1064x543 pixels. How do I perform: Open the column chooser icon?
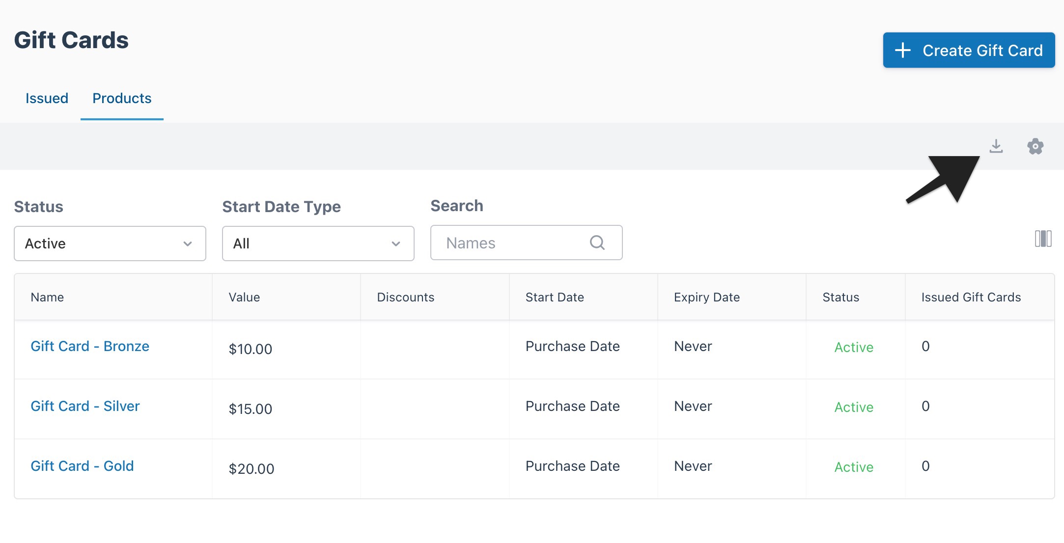point(1043,239)
